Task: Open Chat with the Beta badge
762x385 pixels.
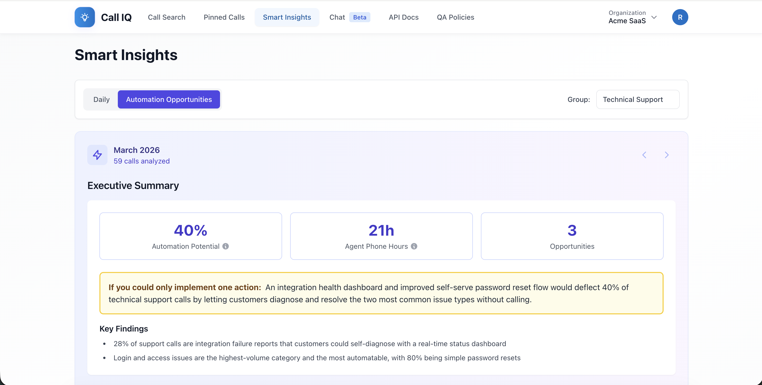Action: click(x=337, y=17)
